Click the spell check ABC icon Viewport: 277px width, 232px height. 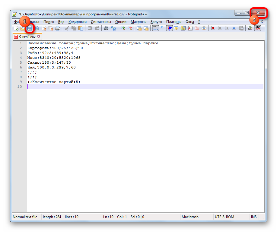click(258, 28)
